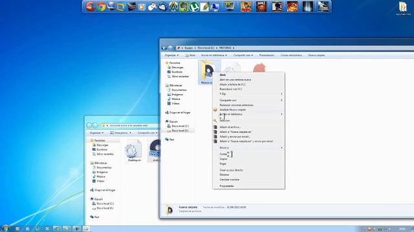Viewport: 414px width, 232px height.
Task: Click Correo electrónico toolbar button
Action: (x=291, y=55)
